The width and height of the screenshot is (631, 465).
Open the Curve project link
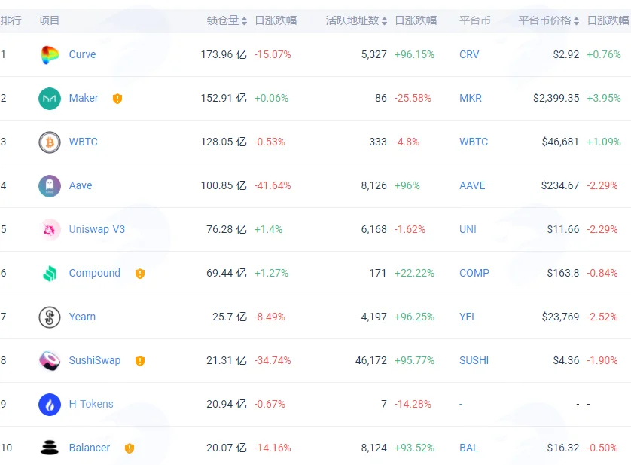click(82, 54)
